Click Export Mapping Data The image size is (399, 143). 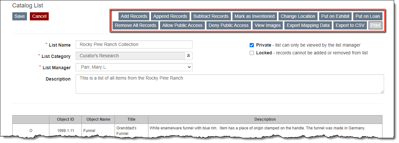(308, 25)
